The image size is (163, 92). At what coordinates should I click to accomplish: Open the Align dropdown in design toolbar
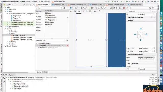point(95,11)
